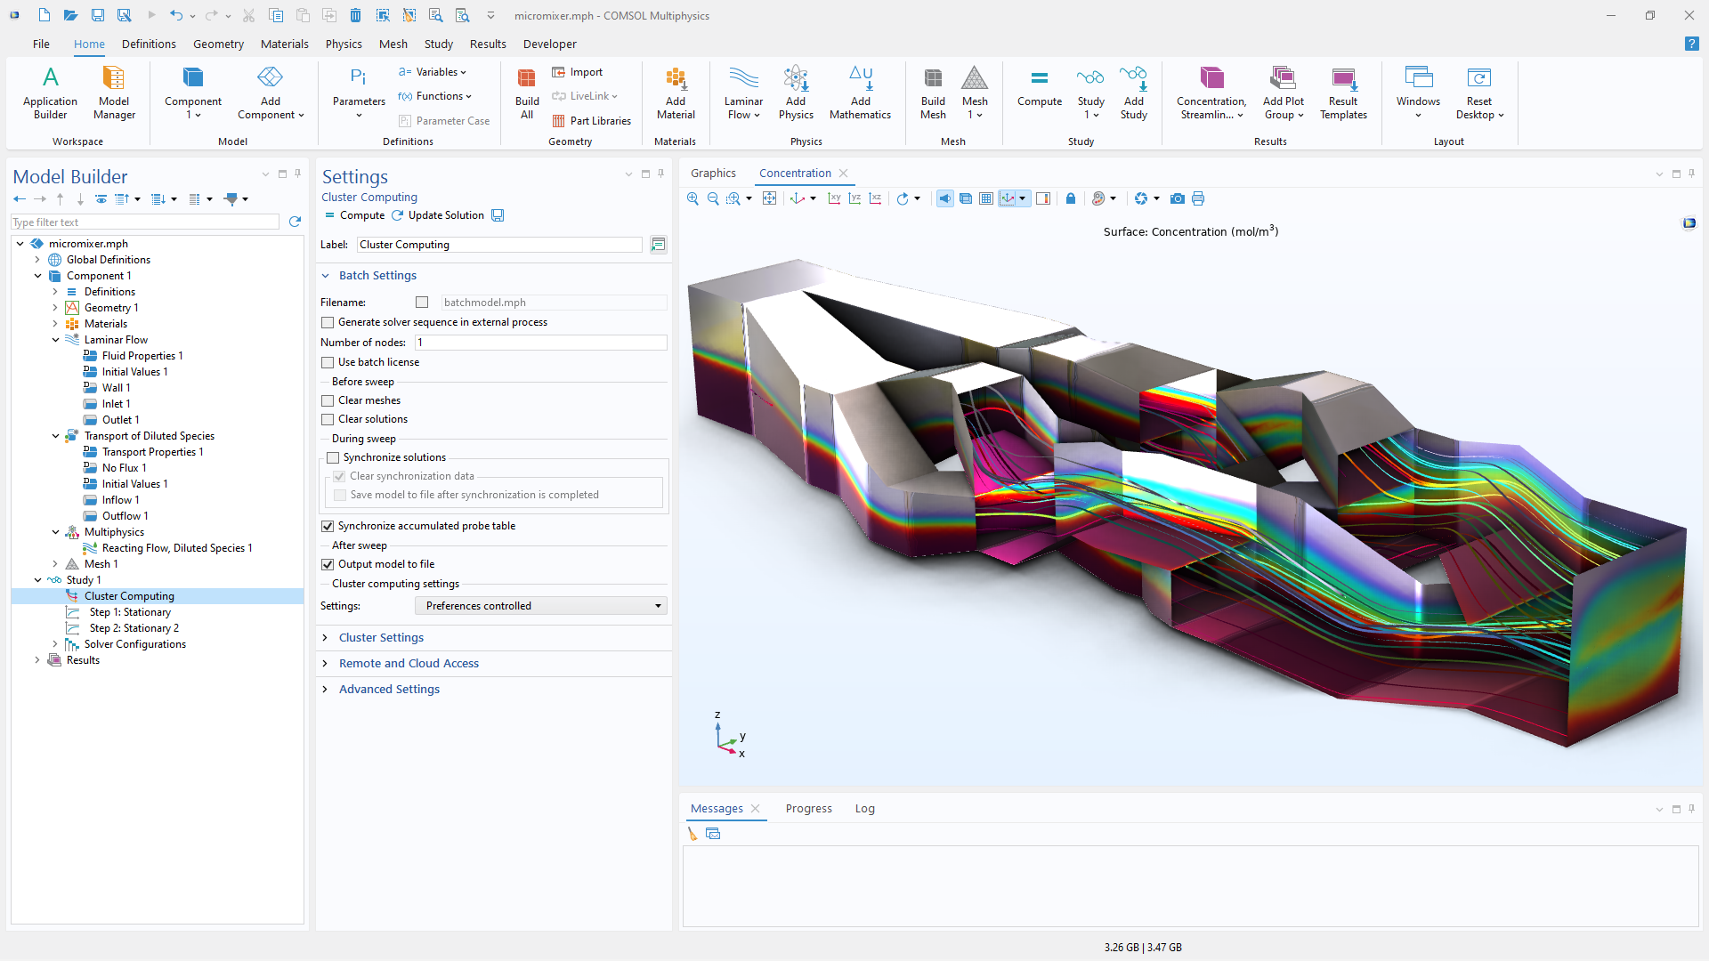Viewport: 1709px width, 961px height.
Task: Click Add Study icon
Action: [1133, 93]
